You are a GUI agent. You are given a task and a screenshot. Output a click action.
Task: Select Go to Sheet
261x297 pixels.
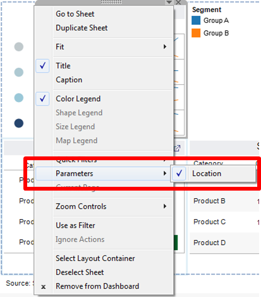75,14
